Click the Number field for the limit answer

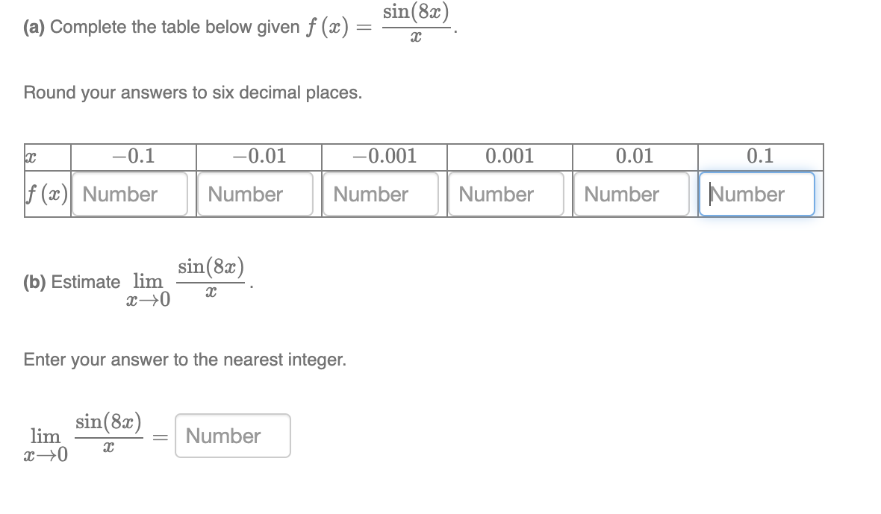(x=231, y=436)
